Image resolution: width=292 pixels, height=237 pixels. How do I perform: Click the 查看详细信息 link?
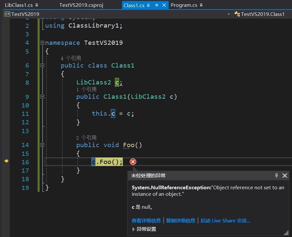click(x=146, y=220)
